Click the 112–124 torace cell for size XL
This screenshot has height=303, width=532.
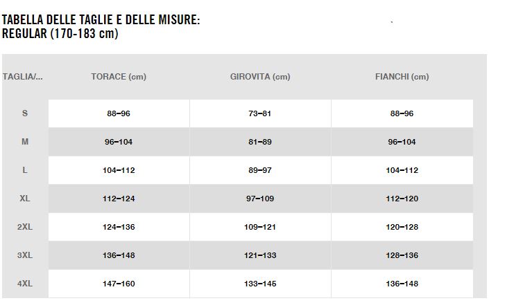(119, 199)
